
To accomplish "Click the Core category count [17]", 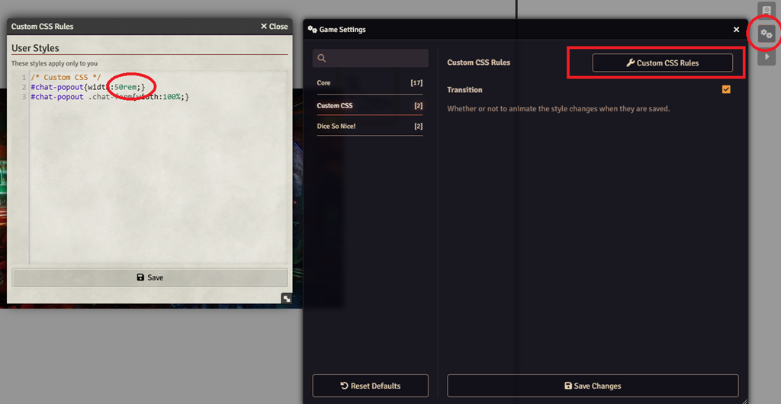I will pos(416,83).
